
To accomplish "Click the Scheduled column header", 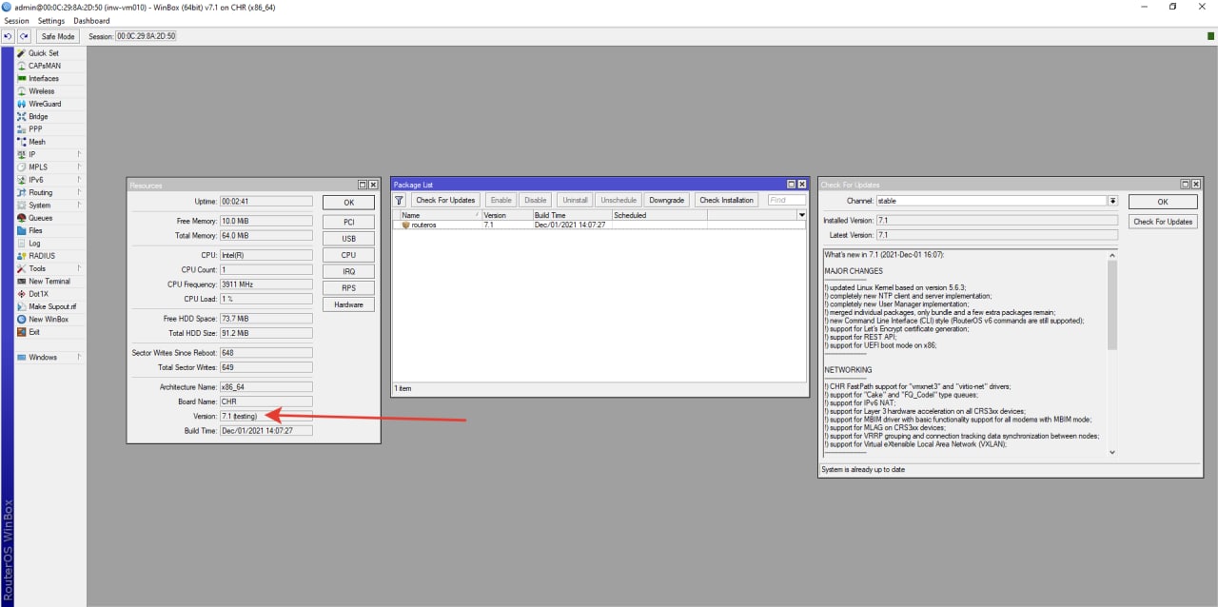I will [x=659, y=215].
